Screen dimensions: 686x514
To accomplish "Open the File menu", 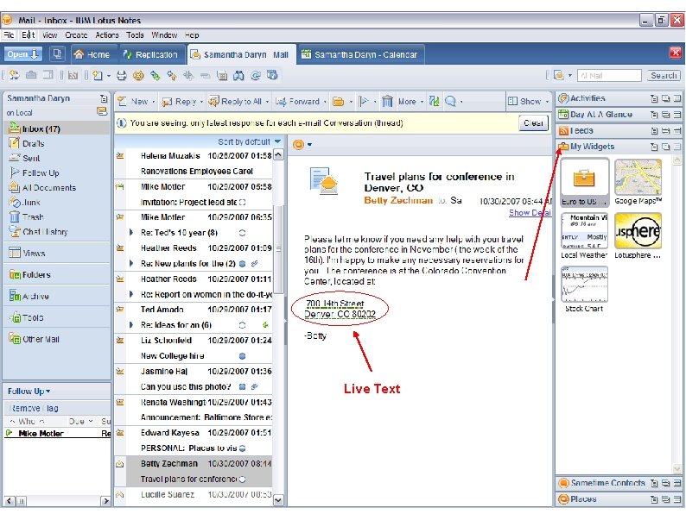I will [x=9, y=35].
